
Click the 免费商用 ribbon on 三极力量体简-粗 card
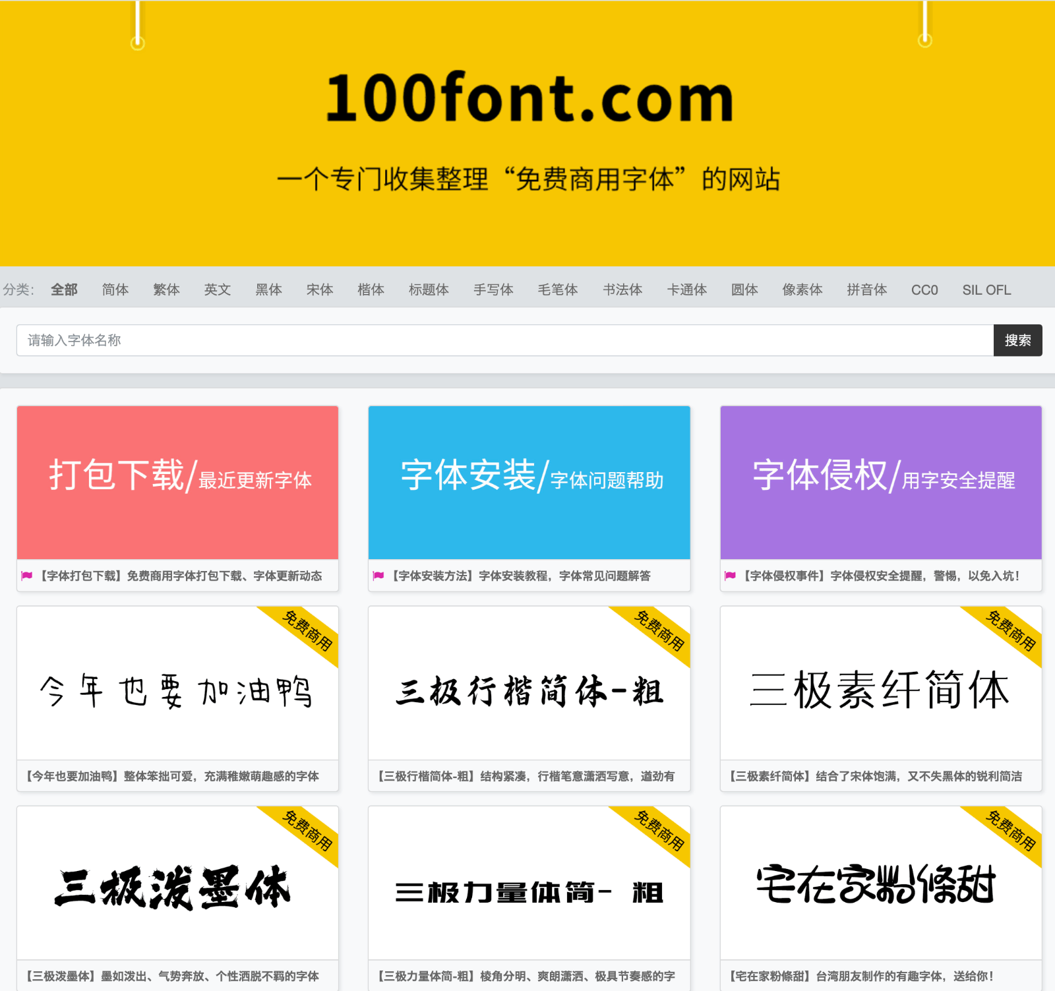pyautogui.click(x=658, y=831)
